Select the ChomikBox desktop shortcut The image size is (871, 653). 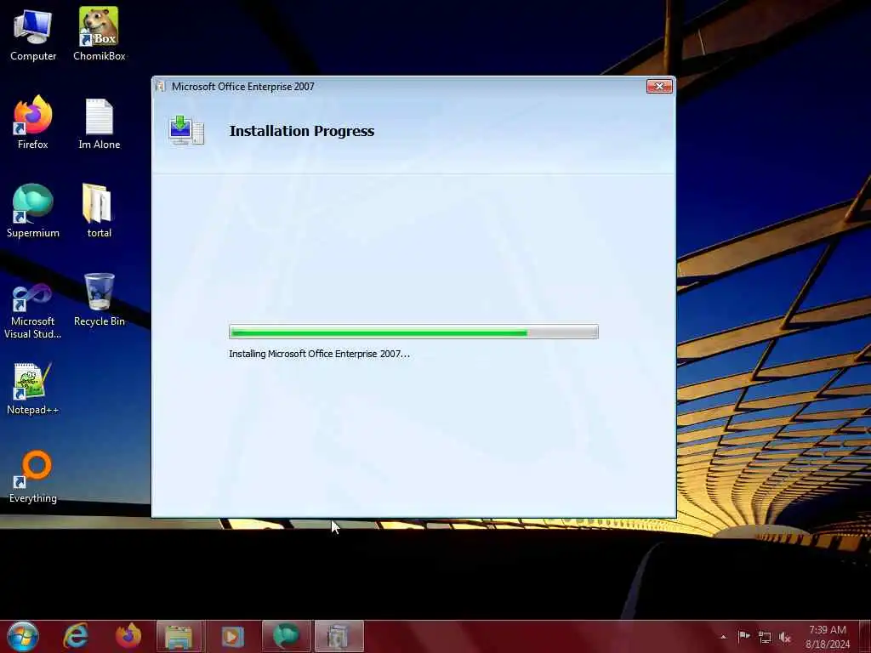tap(99, 34)
